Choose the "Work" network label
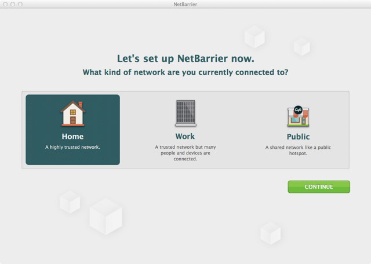Screen dimensions: 371x264 [185, 137]
